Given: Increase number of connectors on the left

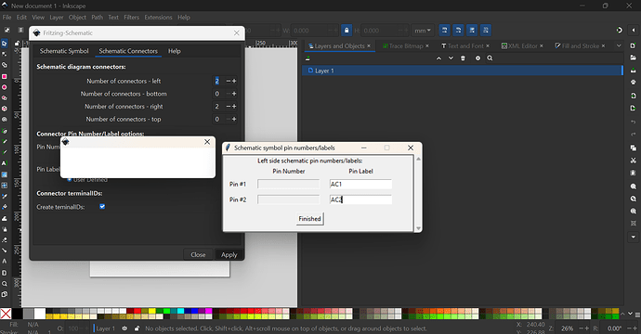Looking at the screenshot, I should point(234,81).
